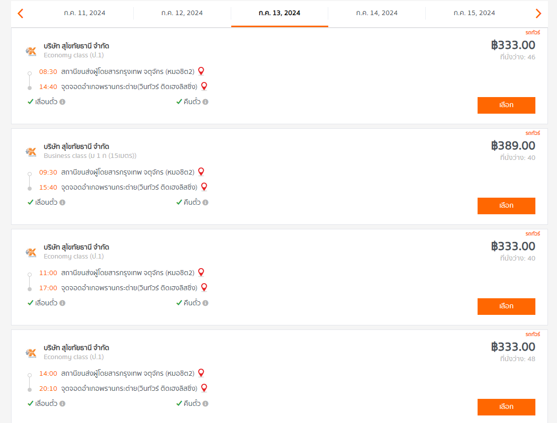The height and width of the screenshot is (423, 557).
Task: Click the 14:40 arrival time
Action: (48, 87)
